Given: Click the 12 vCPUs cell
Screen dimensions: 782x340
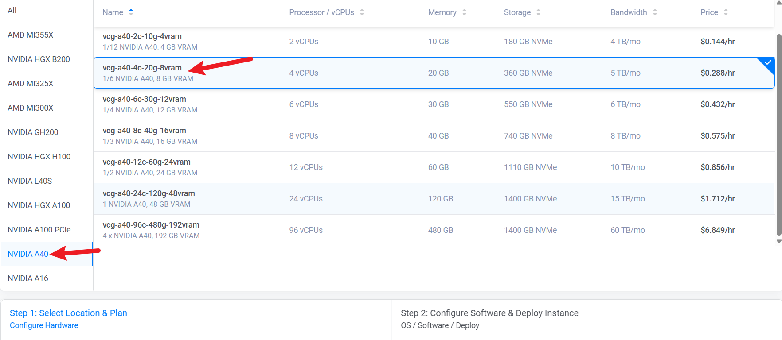Looking at the screenshot, I should tap(306, 167).
